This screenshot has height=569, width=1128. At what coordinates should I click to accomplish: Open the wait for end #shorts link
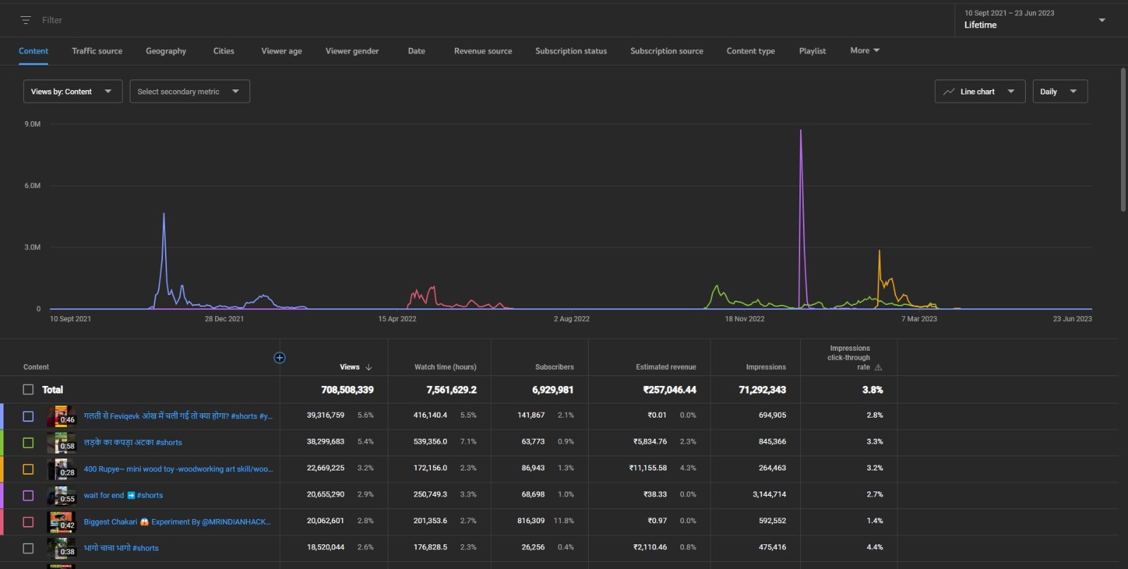coord(123,495)
